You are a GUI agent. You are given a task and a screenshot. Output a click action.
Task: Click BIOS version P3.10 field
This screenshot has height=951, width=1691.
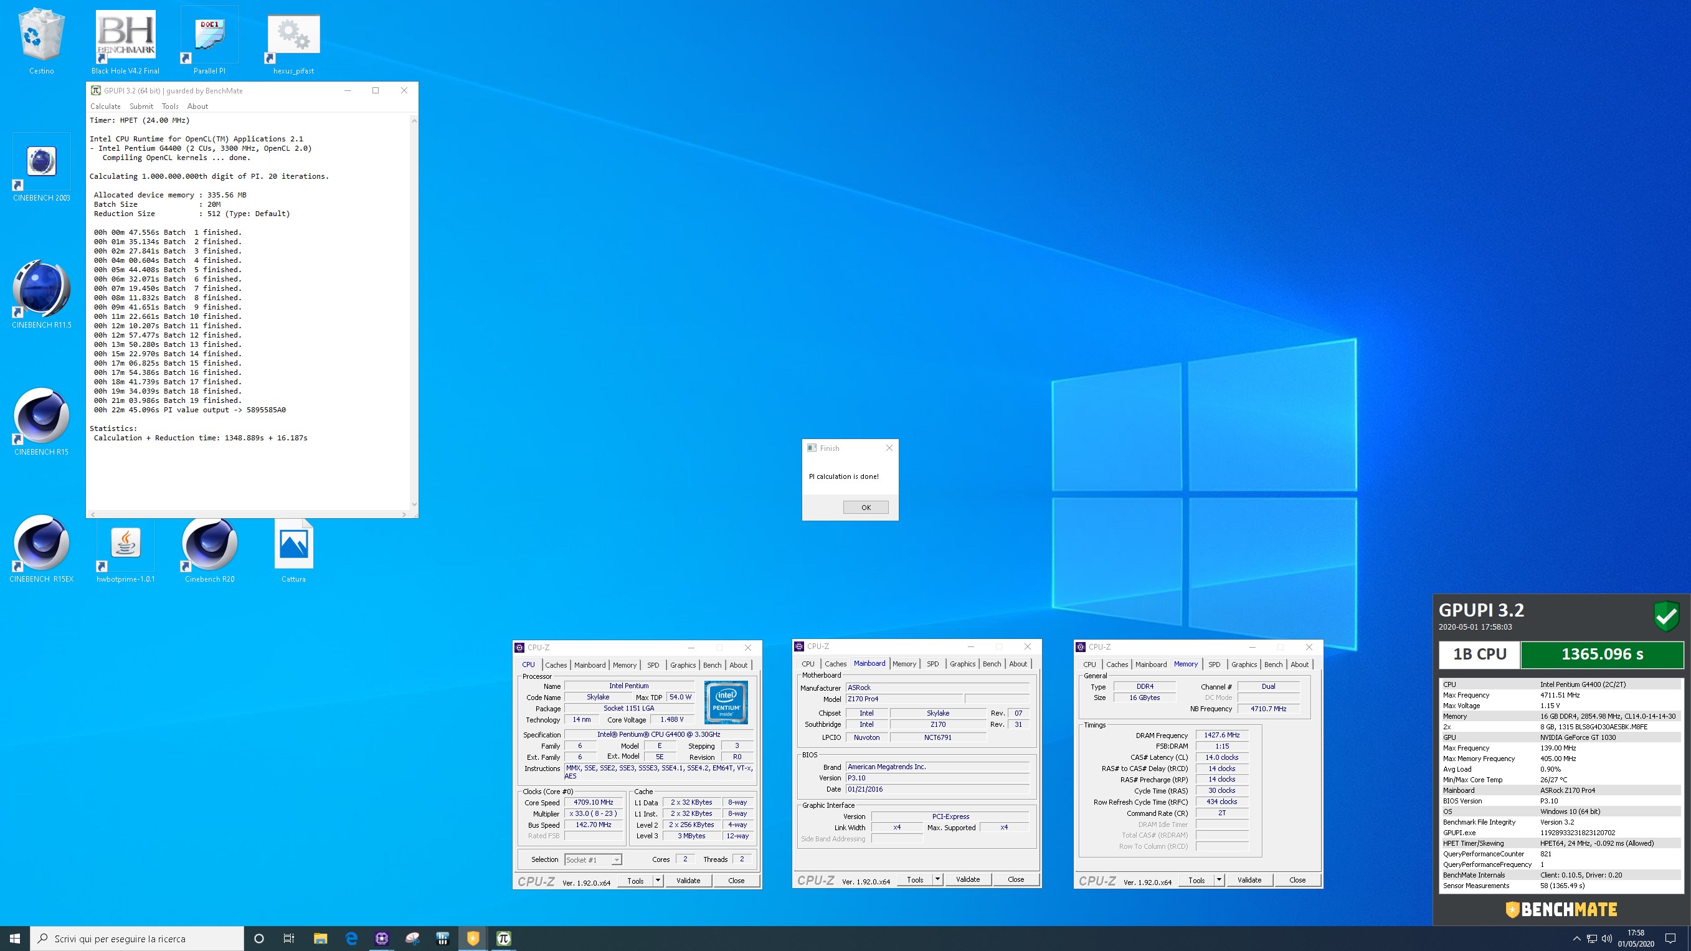(937, 778)
